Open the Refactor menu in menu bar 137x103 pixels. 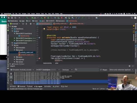(x=38, y=14)
